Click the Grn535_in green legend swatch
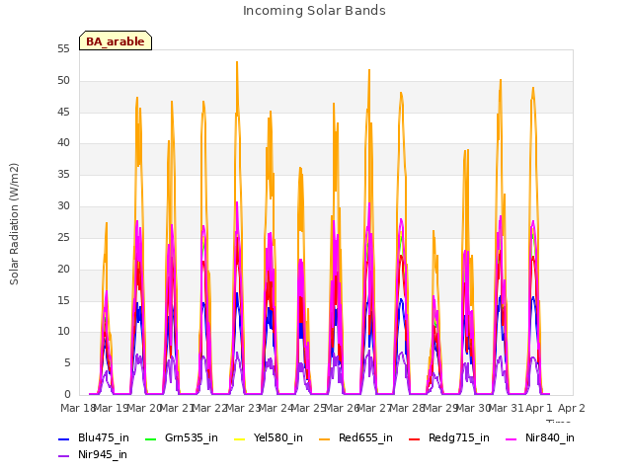This screenshot has height=474, width=632. pyautogui.click(x=150, y=438)
